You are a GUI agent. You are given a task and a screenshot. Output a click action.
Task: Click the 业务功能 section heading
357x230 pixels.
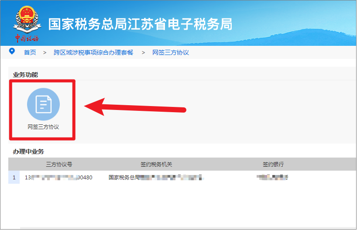(x=25, y=75)
